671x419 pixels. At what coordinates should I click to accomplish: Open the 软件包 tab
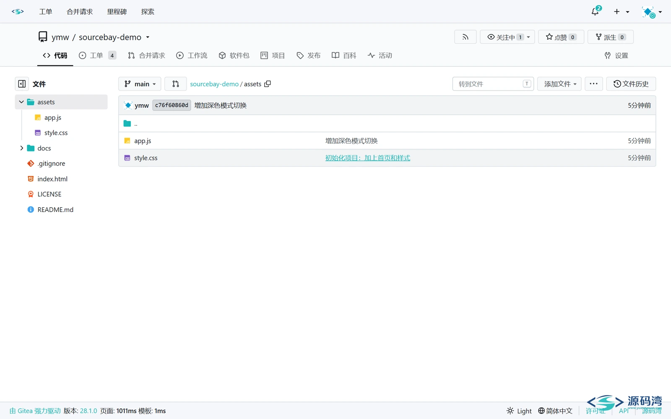234,55
